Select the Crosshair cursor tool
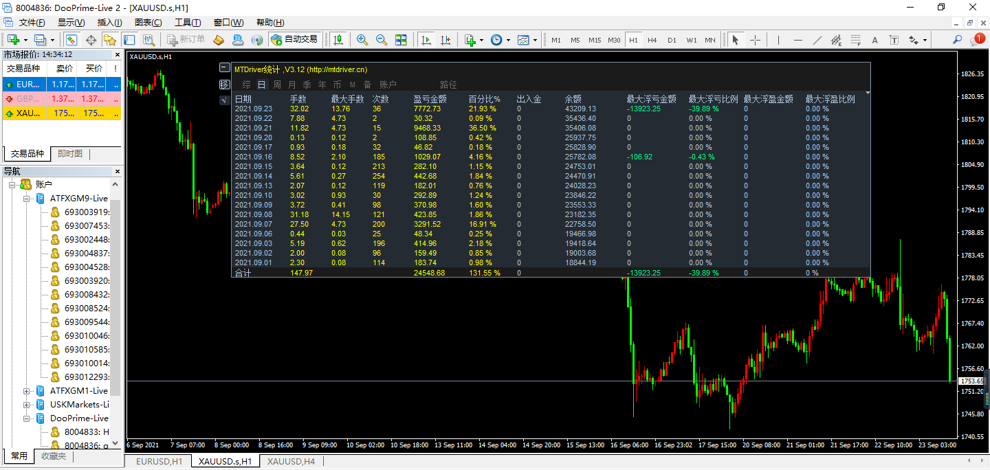Screen dimensions: 990x470 [755, 39]
